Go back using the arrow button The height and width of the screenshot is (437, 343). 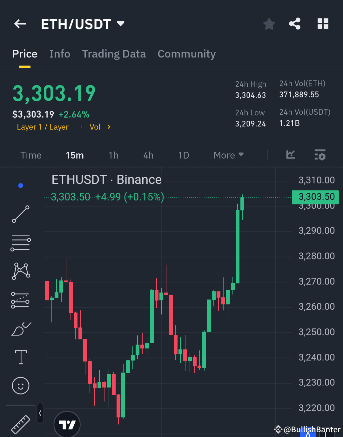20,24
